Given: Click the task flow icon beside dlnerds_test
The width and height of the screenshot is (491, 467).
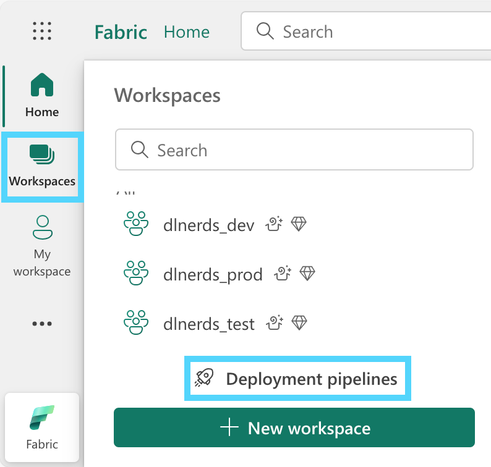Looking at the screenshot, I should coord(275,323).
